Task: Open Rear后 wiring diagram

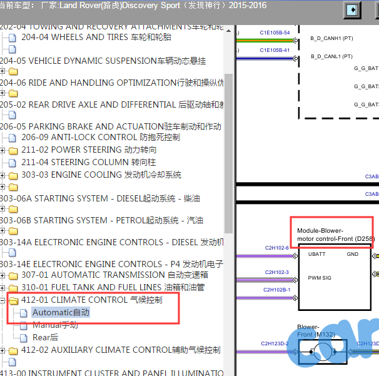Action: click(45, 337)
